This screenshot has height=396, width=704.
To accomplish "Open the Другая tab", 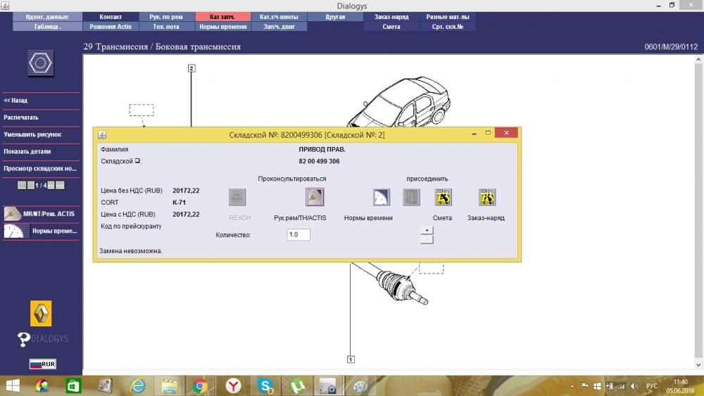I will click(x=335, y=17).
